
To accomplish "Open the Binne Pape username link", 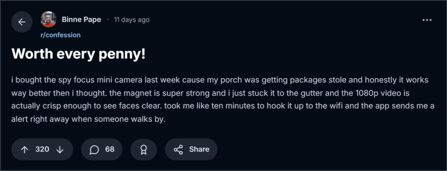I will pyautogui.click(x=82, y=20).
